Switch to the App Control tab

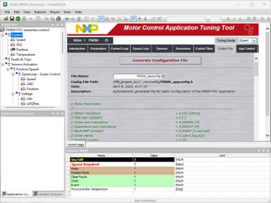click(247, 48)
